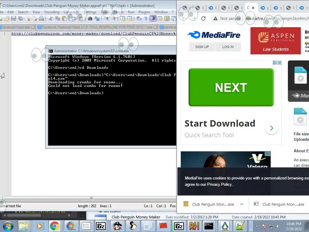The image size is (309, 232).
Task: Open Windows Explorer from the taskbar
Action: [24, 226]
